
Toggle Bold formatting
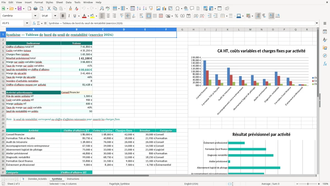click(x=63, y=16)
